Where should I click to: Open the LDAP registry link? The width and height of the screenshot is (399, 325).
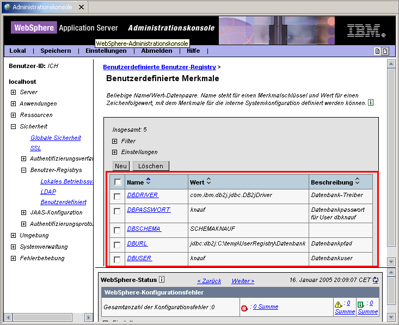coord(48,192)
